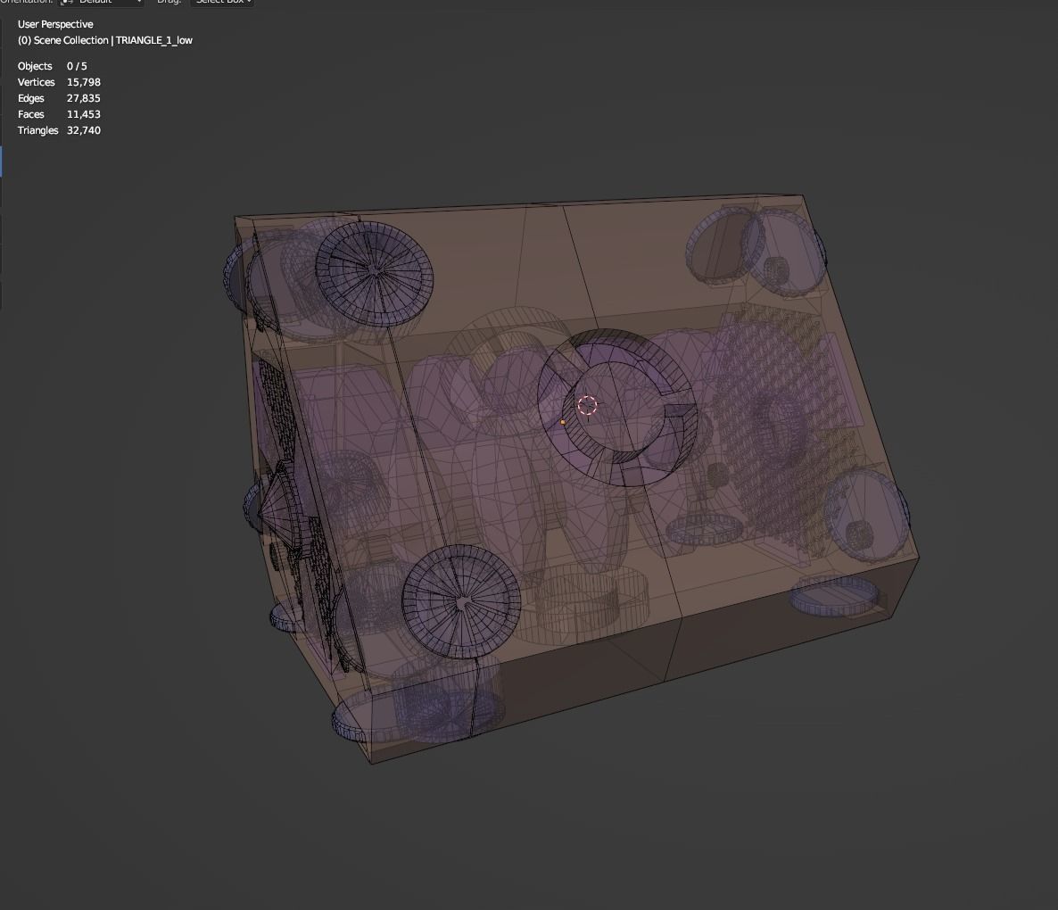Click the Triangles '32,740' statistic
Screen dimensions: 1058x910
tap(84, 131)
